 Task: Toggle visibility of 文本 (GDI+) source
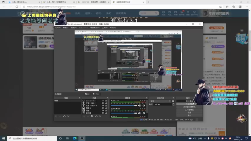coord(103,103)
